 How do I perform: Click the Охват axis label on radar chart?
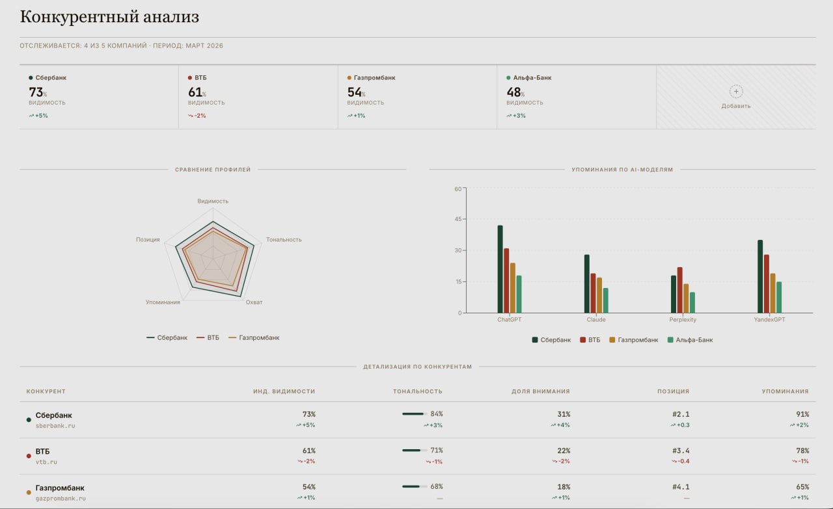(x=254, y=302)
